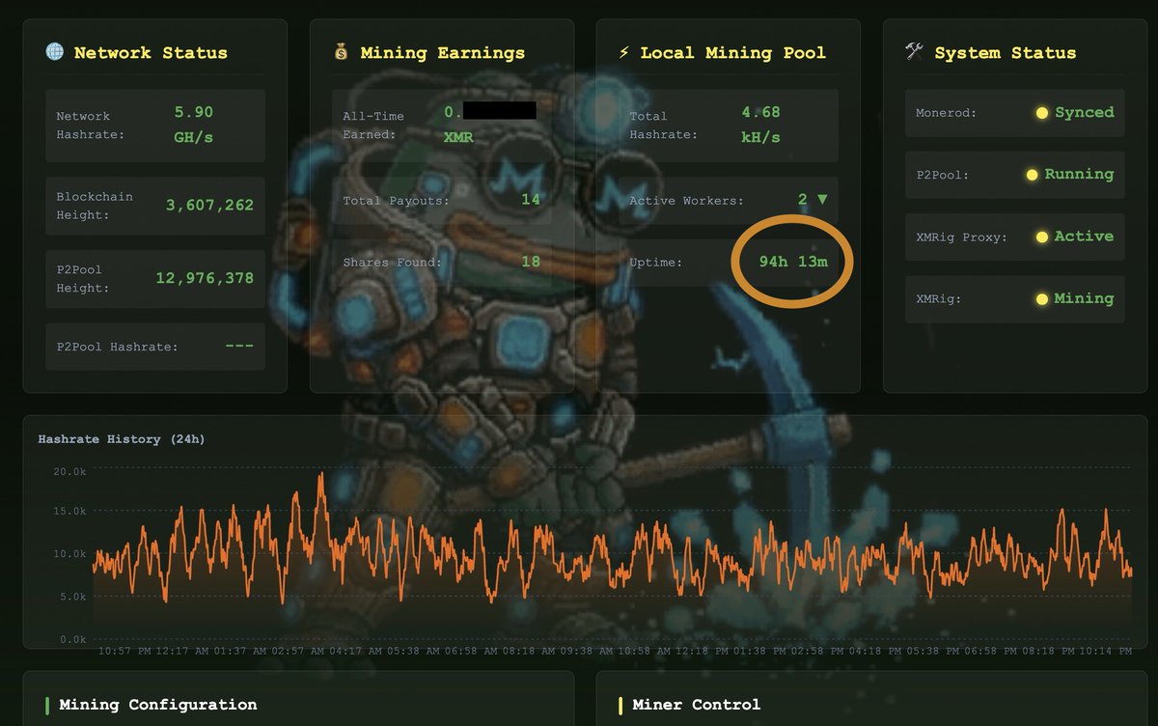The height and width of the screenshot is (726, 1158).
Task: Click the Miner Control section heading
Action: (696, 705)
